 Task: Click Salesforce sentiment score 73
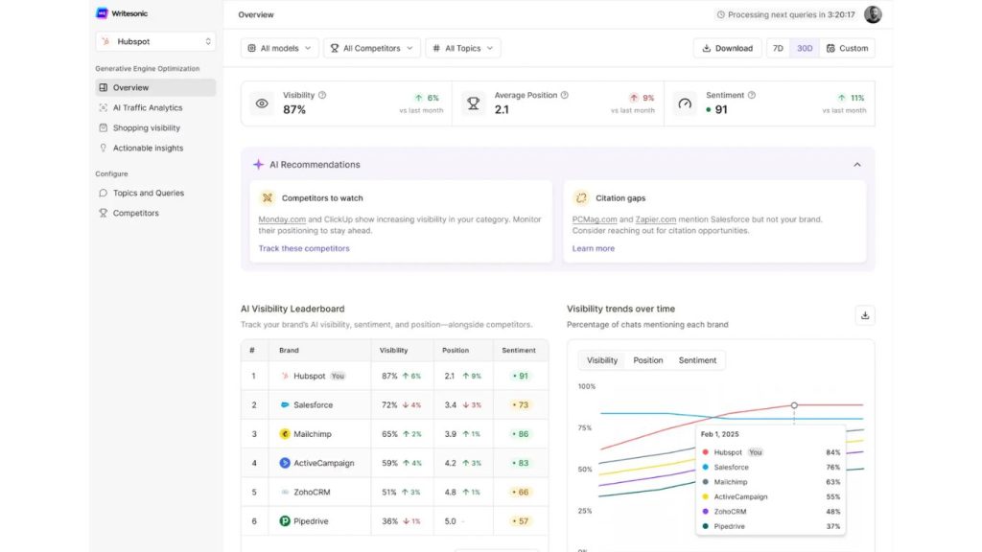click(521, 405)
